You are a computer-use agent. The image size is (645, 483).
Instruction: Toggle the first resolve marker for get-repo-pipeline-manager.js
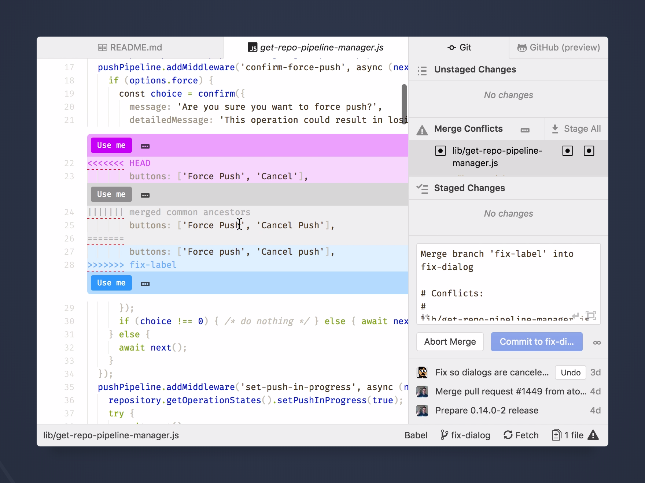441,151
